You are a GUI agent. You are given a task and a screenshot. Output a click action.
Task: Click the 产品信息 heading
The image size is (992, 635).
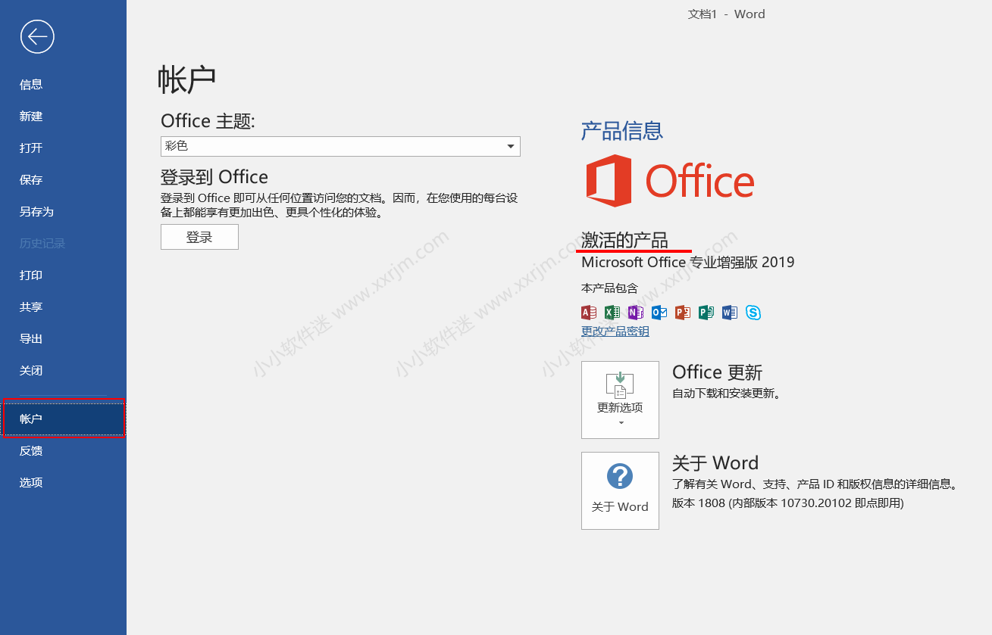tap(622, 131)
